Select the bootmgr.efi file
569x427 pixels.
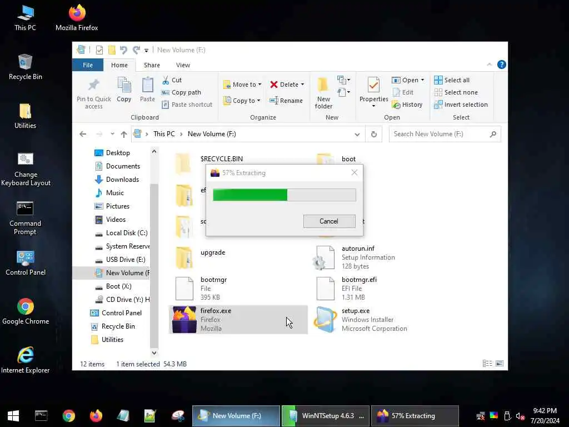click(x=379, y=289)
